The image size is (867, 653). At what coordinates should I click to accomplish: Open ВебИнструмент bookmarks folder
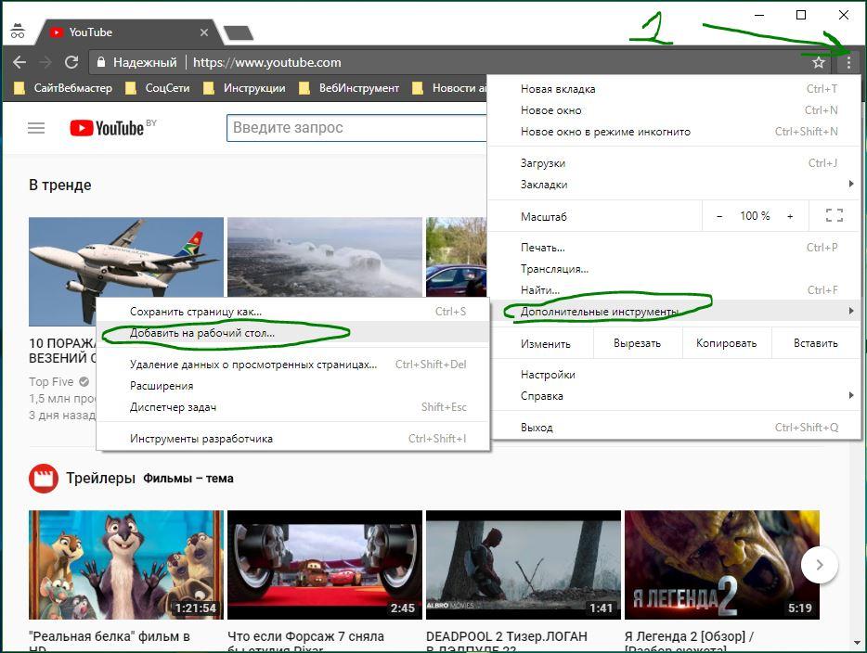point(349,88)
